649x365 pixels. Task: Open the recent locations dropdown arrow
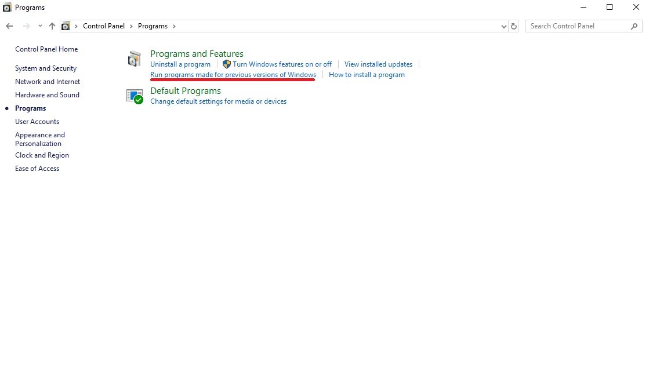point(40,26)
